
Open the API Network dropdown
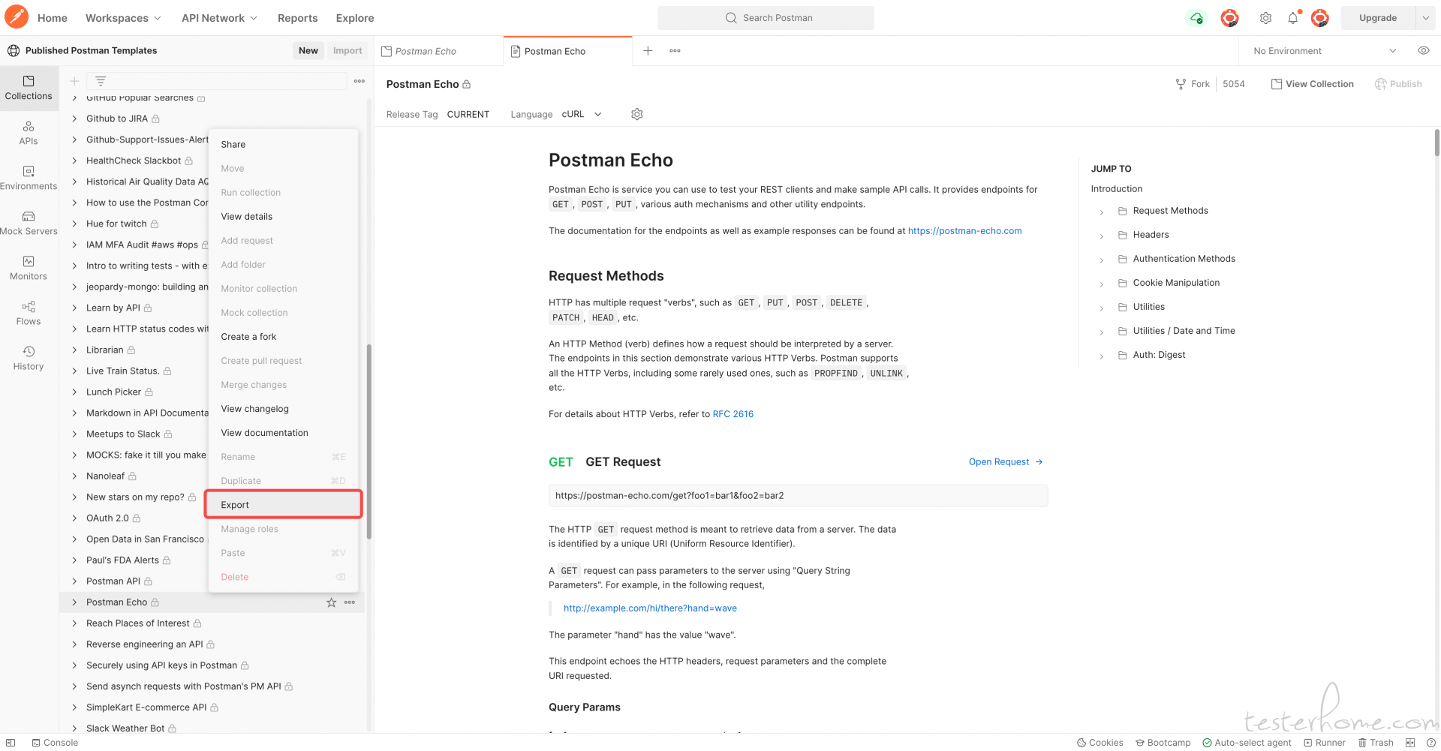click(x=219, y=18)
